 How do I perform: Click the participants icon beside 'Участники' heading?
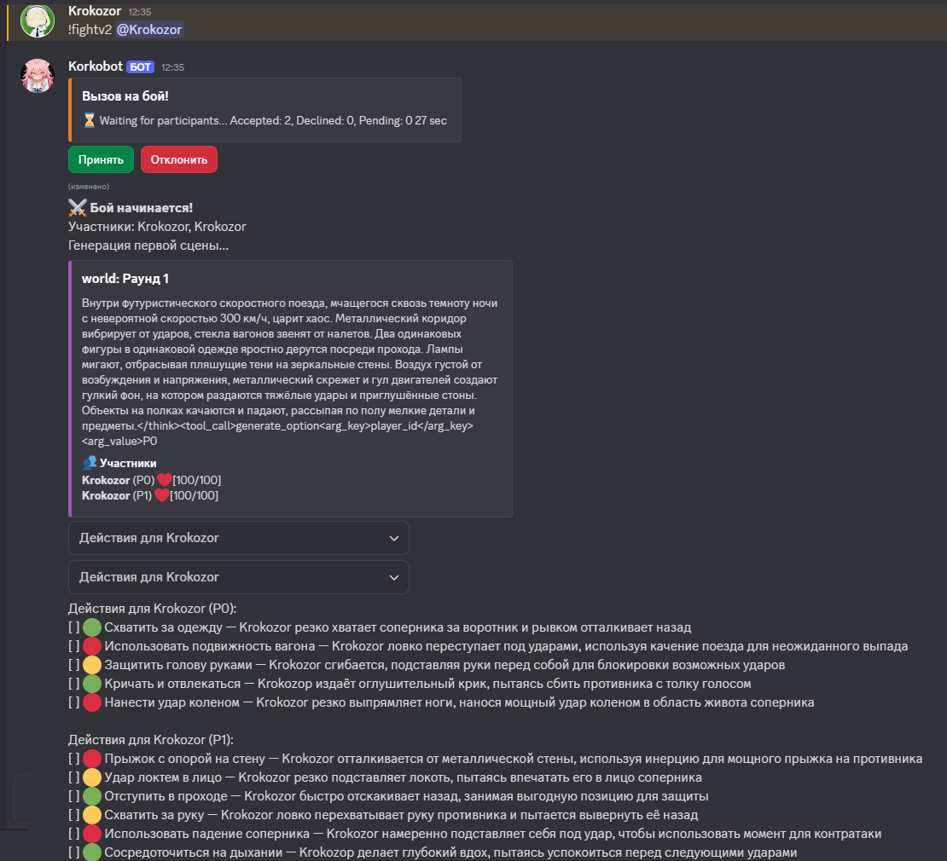click(x=90, y=463)
